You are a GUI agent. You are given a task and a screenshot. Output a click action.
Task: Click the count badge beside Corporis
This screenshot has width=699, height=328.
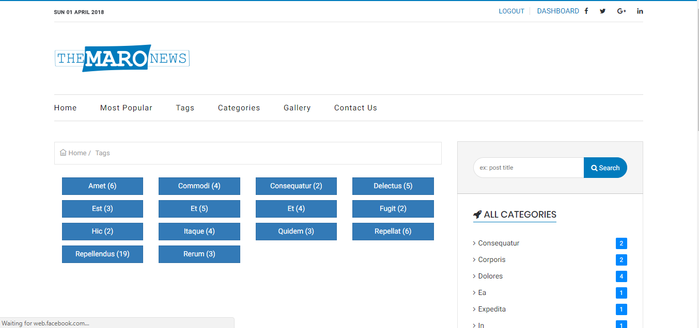tap(622, 260)
